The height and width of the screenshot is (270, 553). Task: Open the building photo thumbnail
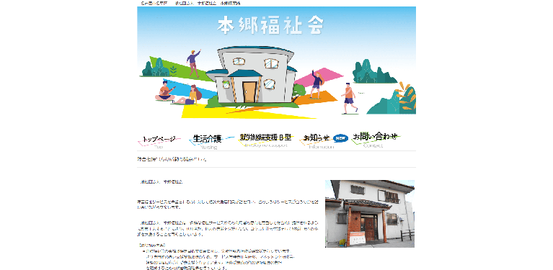pyautogui.click(x=370, y=214)
